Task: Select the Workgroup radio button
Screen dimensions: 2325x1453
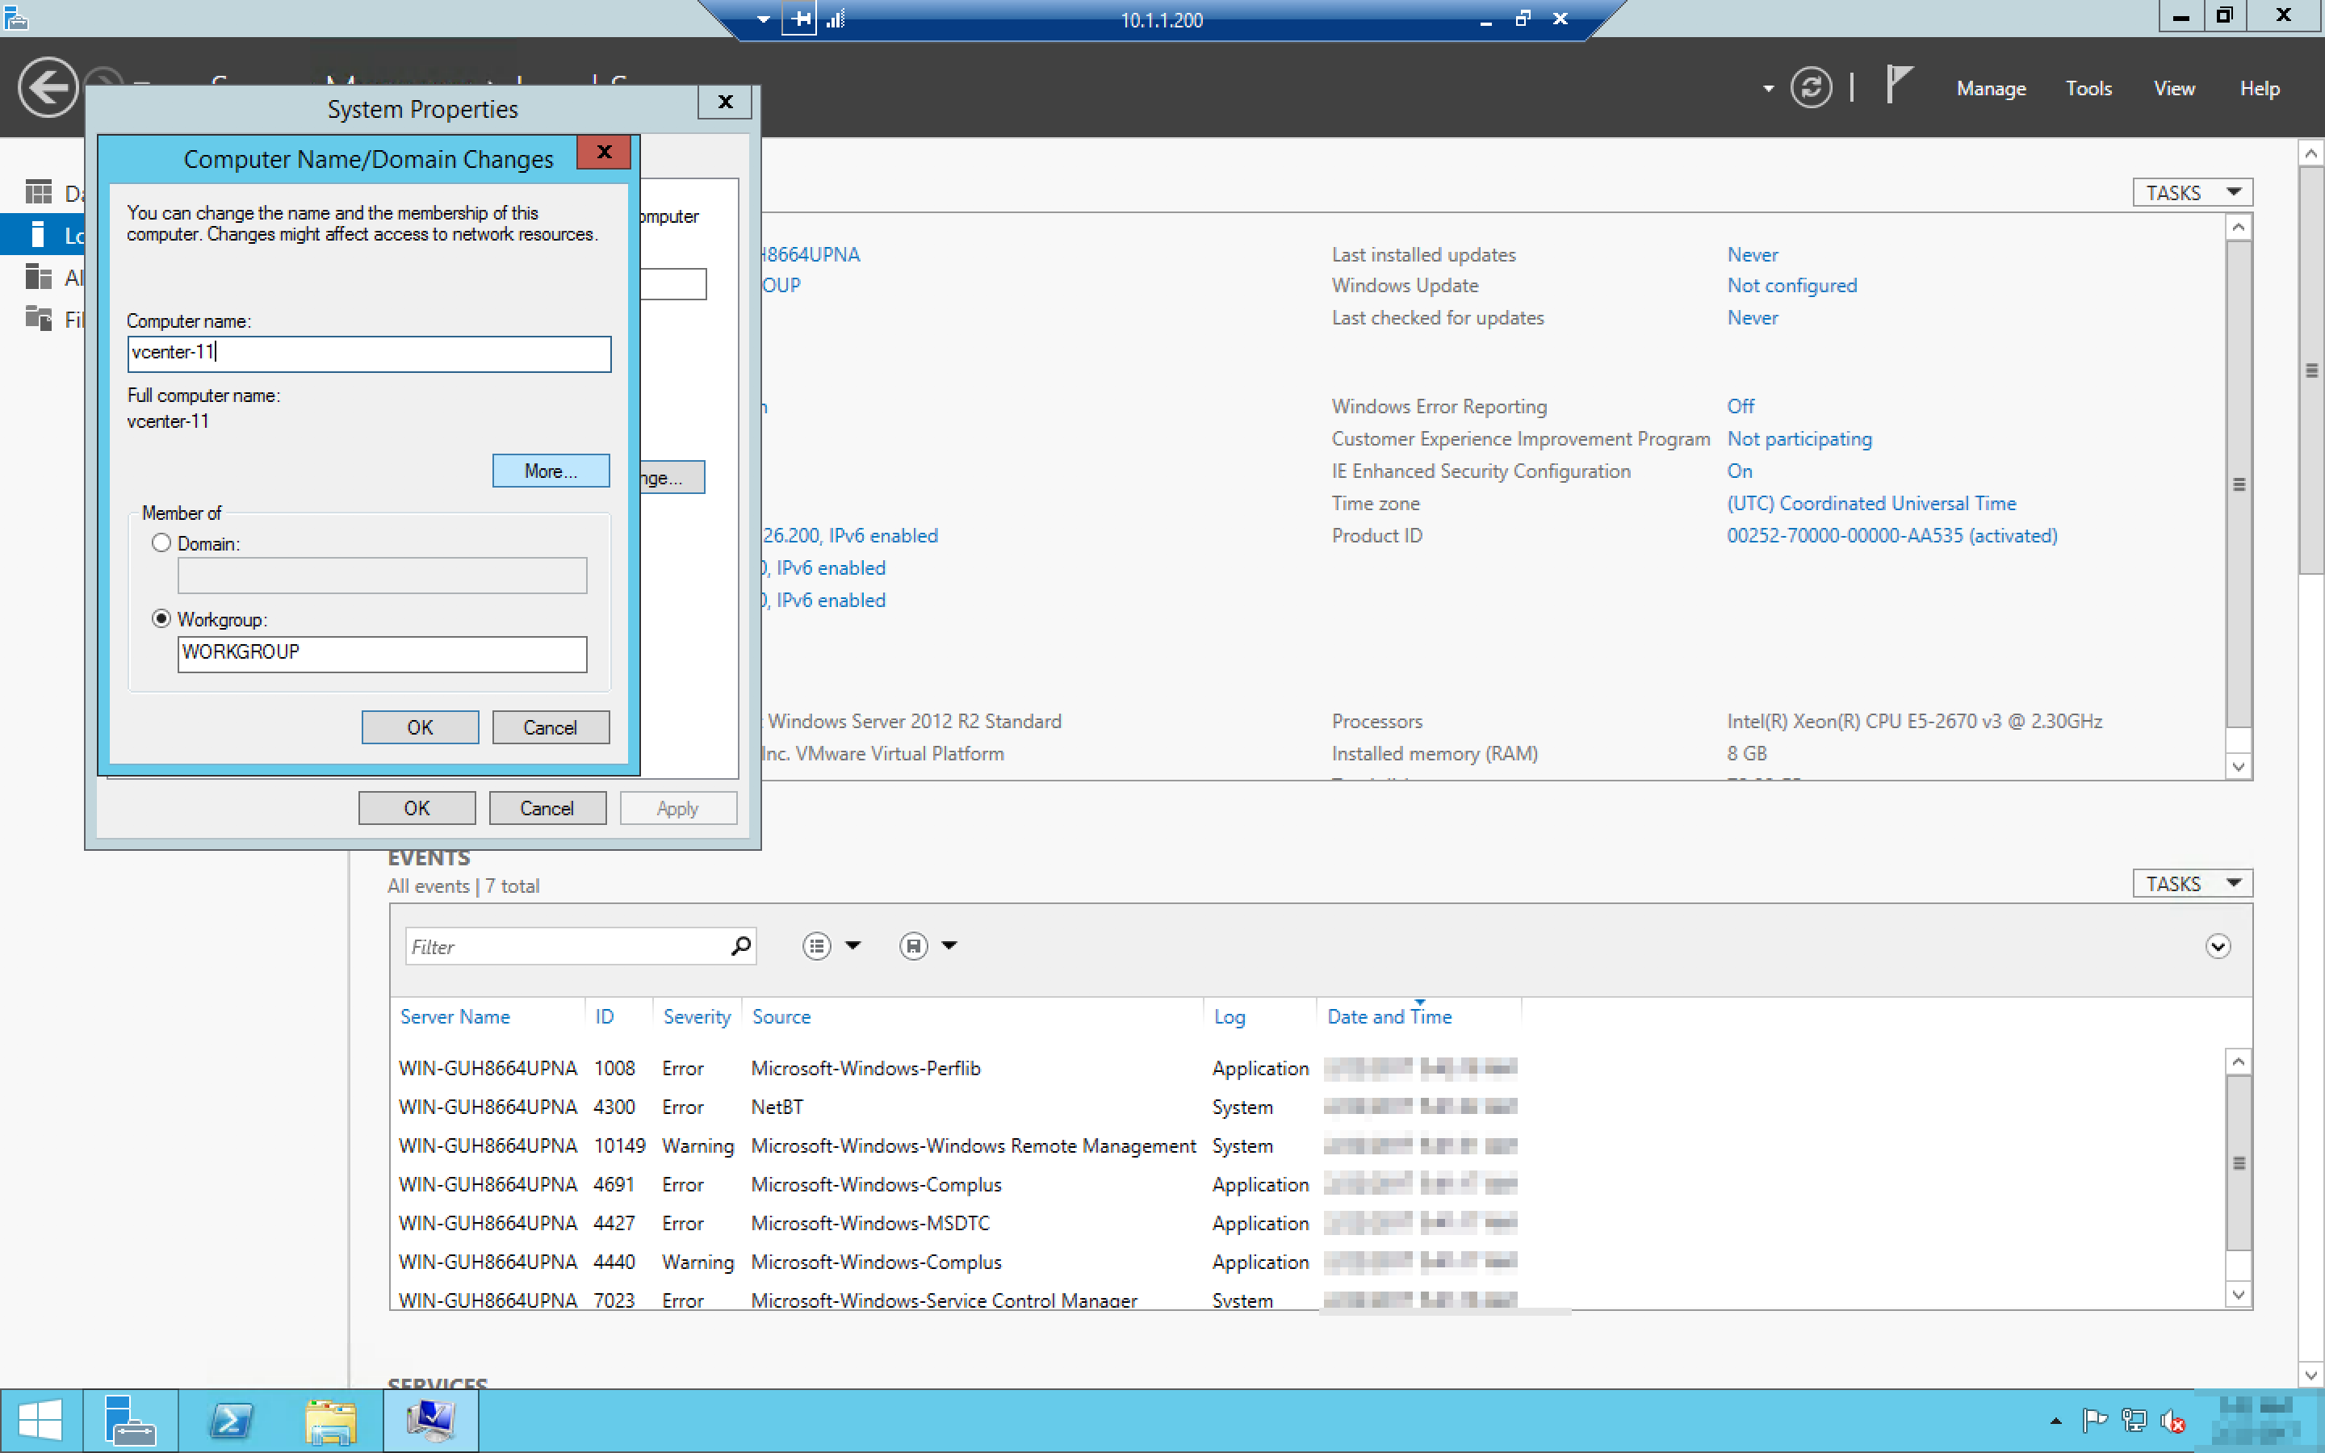Action: click(161, 619)
